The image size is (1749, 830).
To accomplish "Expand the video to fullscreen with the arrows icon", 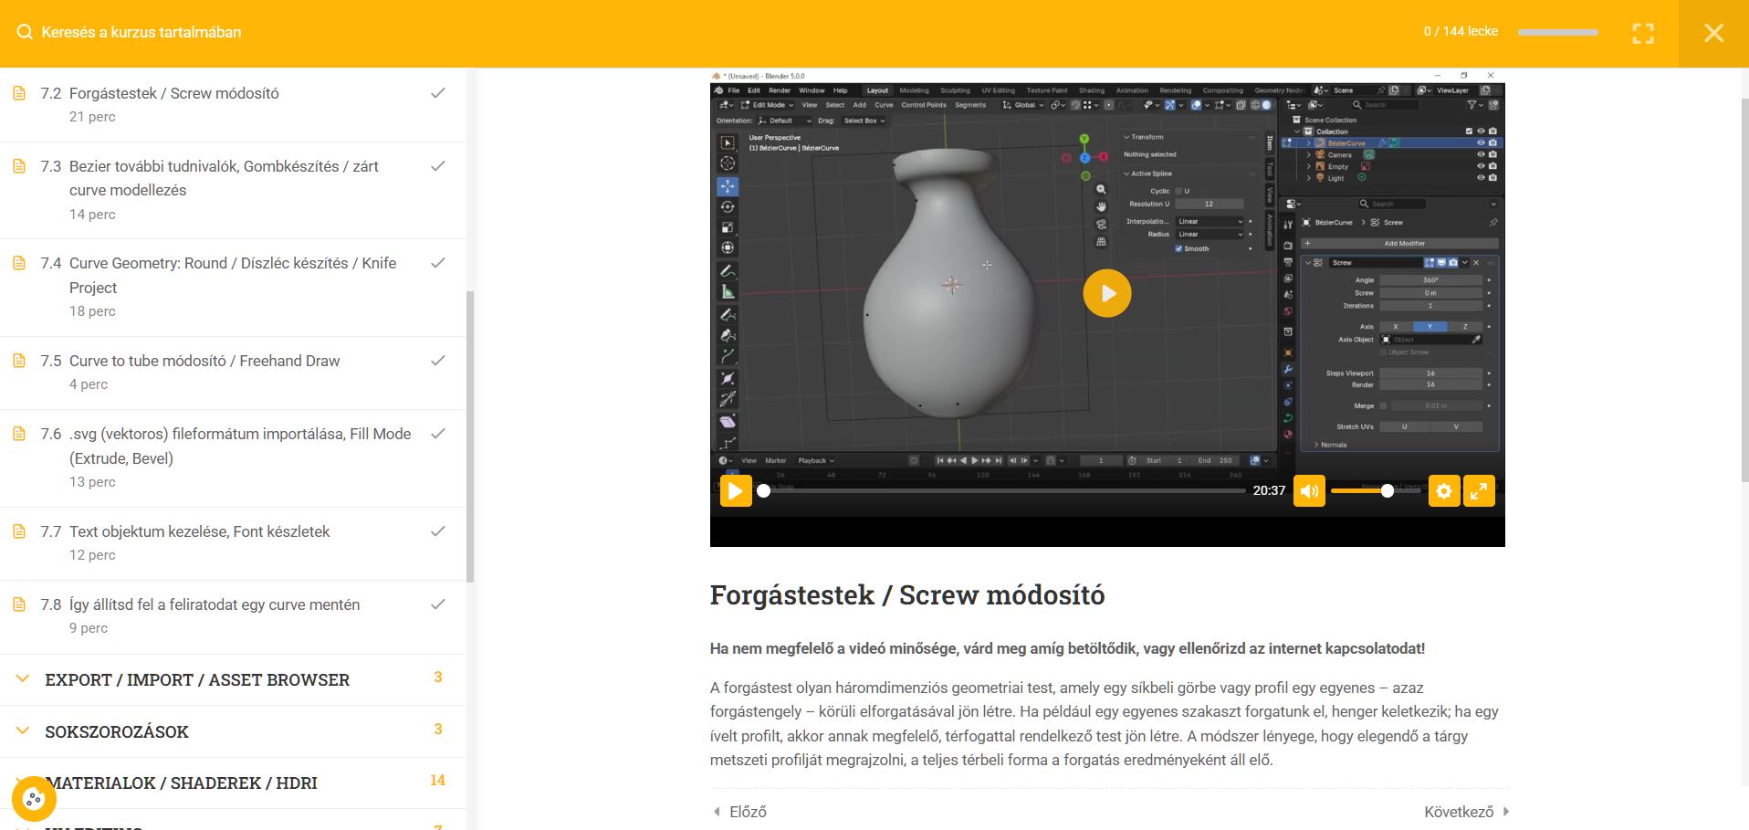I will pos(1479,491).
